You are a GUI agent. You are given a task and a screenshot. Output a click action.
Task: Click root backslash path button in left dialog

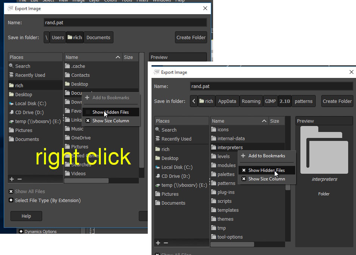[47, 37]
